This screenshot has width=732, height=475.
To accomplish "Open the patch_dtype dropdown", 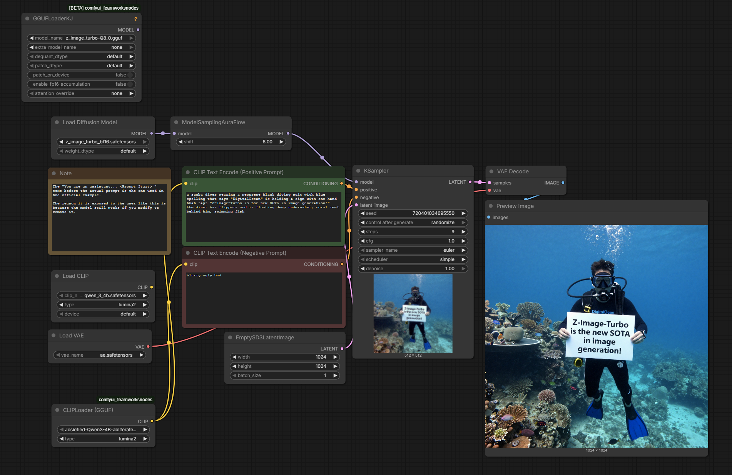I will tap(82, 66).
